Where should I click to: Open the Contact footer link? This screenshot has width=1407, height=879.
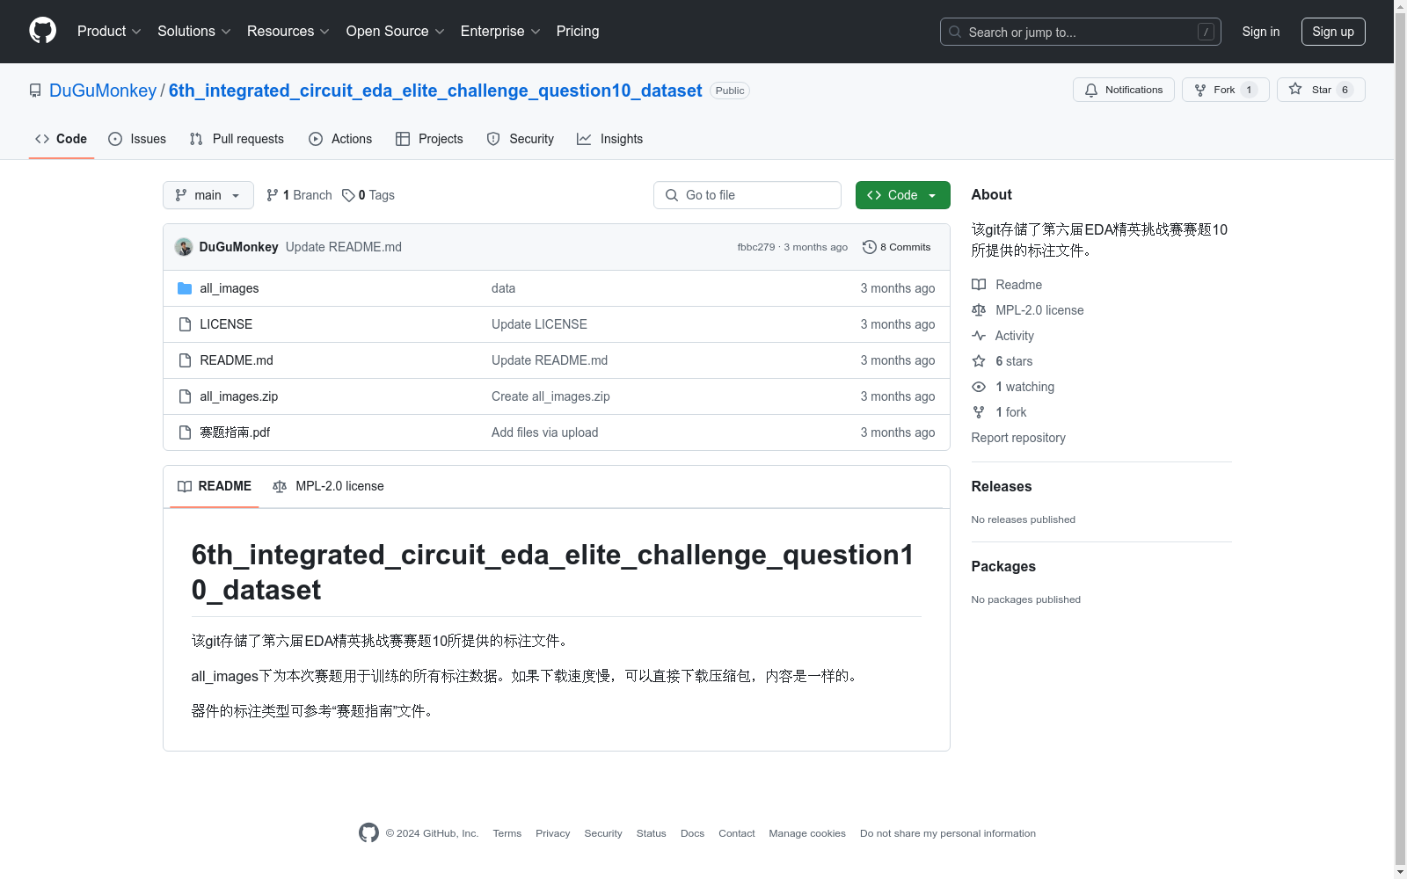coord(737,833)
